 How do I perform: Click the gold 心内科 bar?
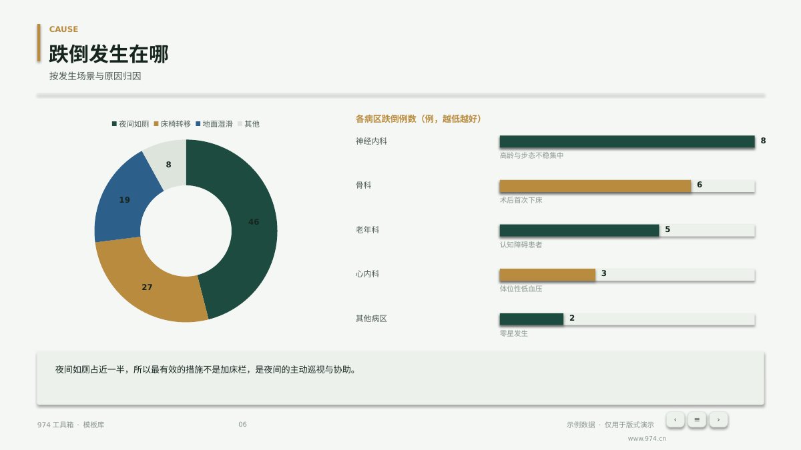point(547,275)
